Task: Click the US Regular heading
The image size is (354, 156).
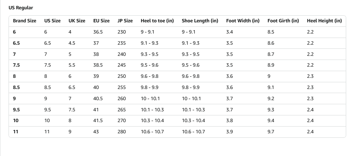Action: [21, 7]
